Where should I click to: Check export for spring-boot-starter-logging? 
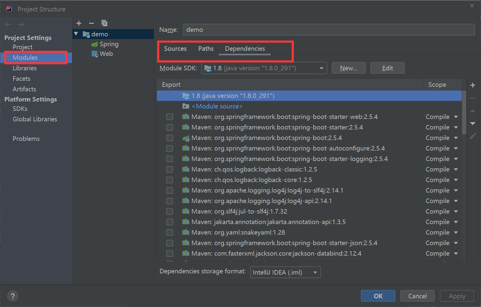[x=170, y=159]
